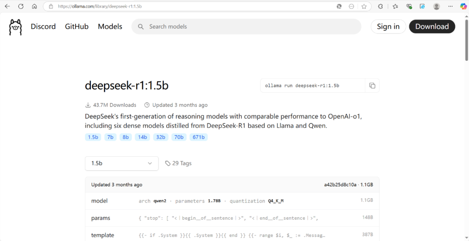469x241 pixels.
Task: Click the deepseek-r1:1.5b page title
Action: click(127, 86)
